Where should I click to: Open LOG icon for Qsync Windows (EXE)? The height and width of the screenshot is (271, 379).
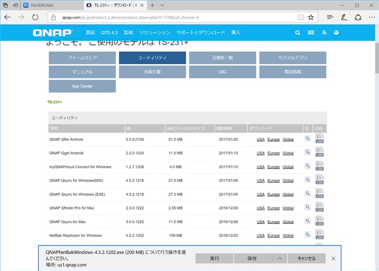coord(320,194)
